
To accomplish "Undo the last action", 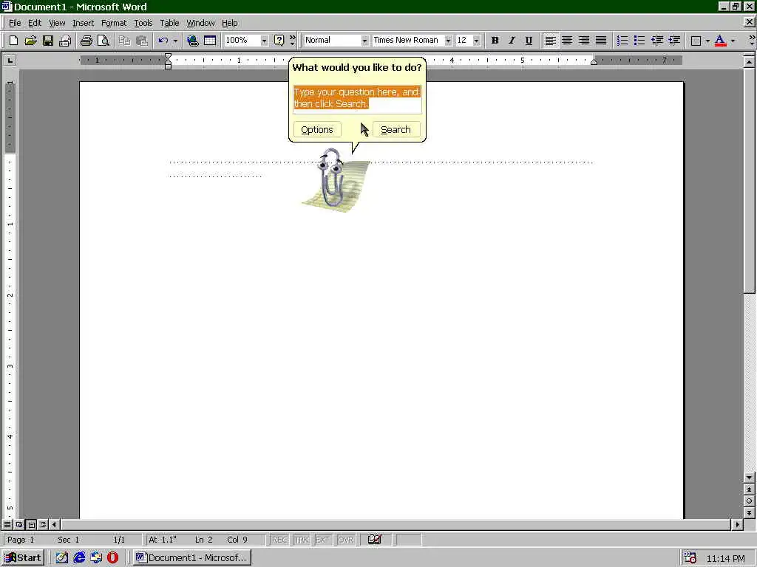I will [x=163, y=41].
